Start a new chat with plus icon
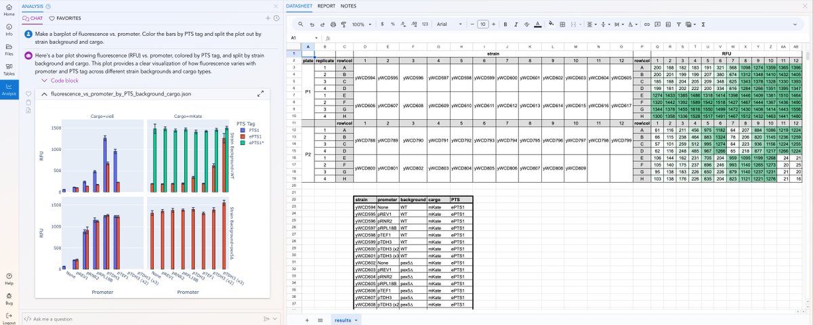The width and height of the screenshot is (813, 325). coord(268,18)
